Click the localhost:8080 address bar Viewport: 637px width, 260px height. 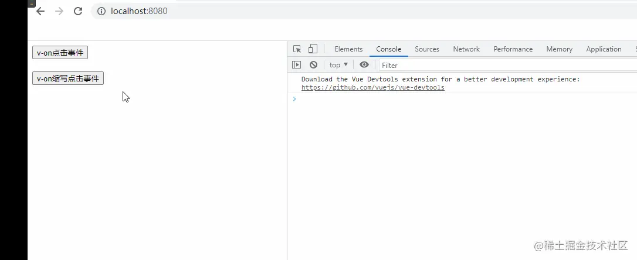click(364, 11)
